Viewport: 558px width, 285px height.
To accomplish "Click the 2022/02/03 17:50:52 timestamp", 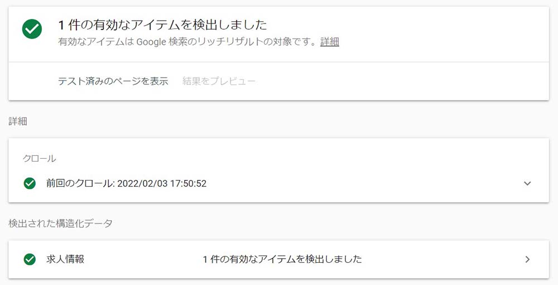I will pyautogui.click(x=162, y=183).
